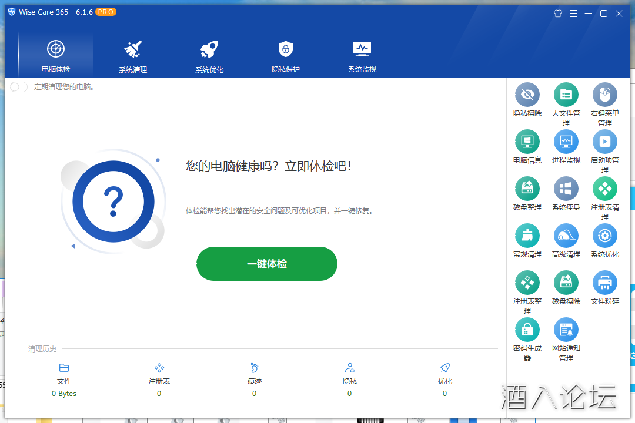This screenshot has width=635, height=423.
Task: Open File Shredder (文件粉碎)
Action: tap(604, 282)
